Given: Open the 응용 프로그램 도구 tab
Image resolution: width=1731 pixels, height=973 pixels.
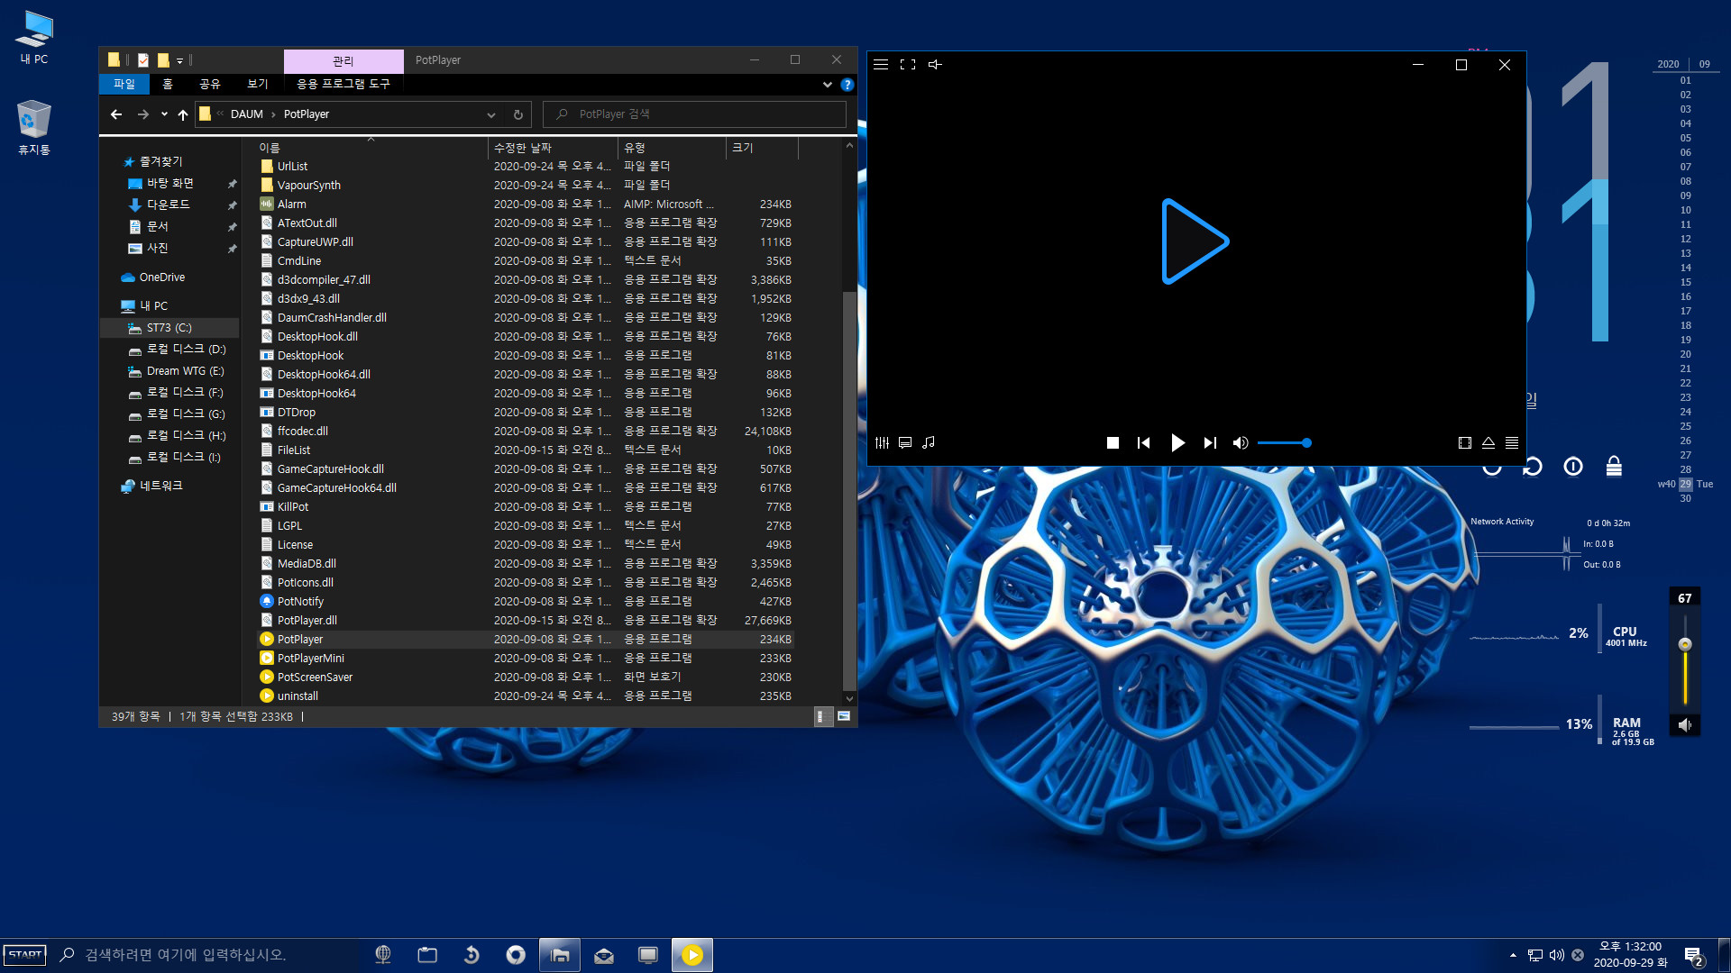Looking at the screenshot, I should pos(343,84).
